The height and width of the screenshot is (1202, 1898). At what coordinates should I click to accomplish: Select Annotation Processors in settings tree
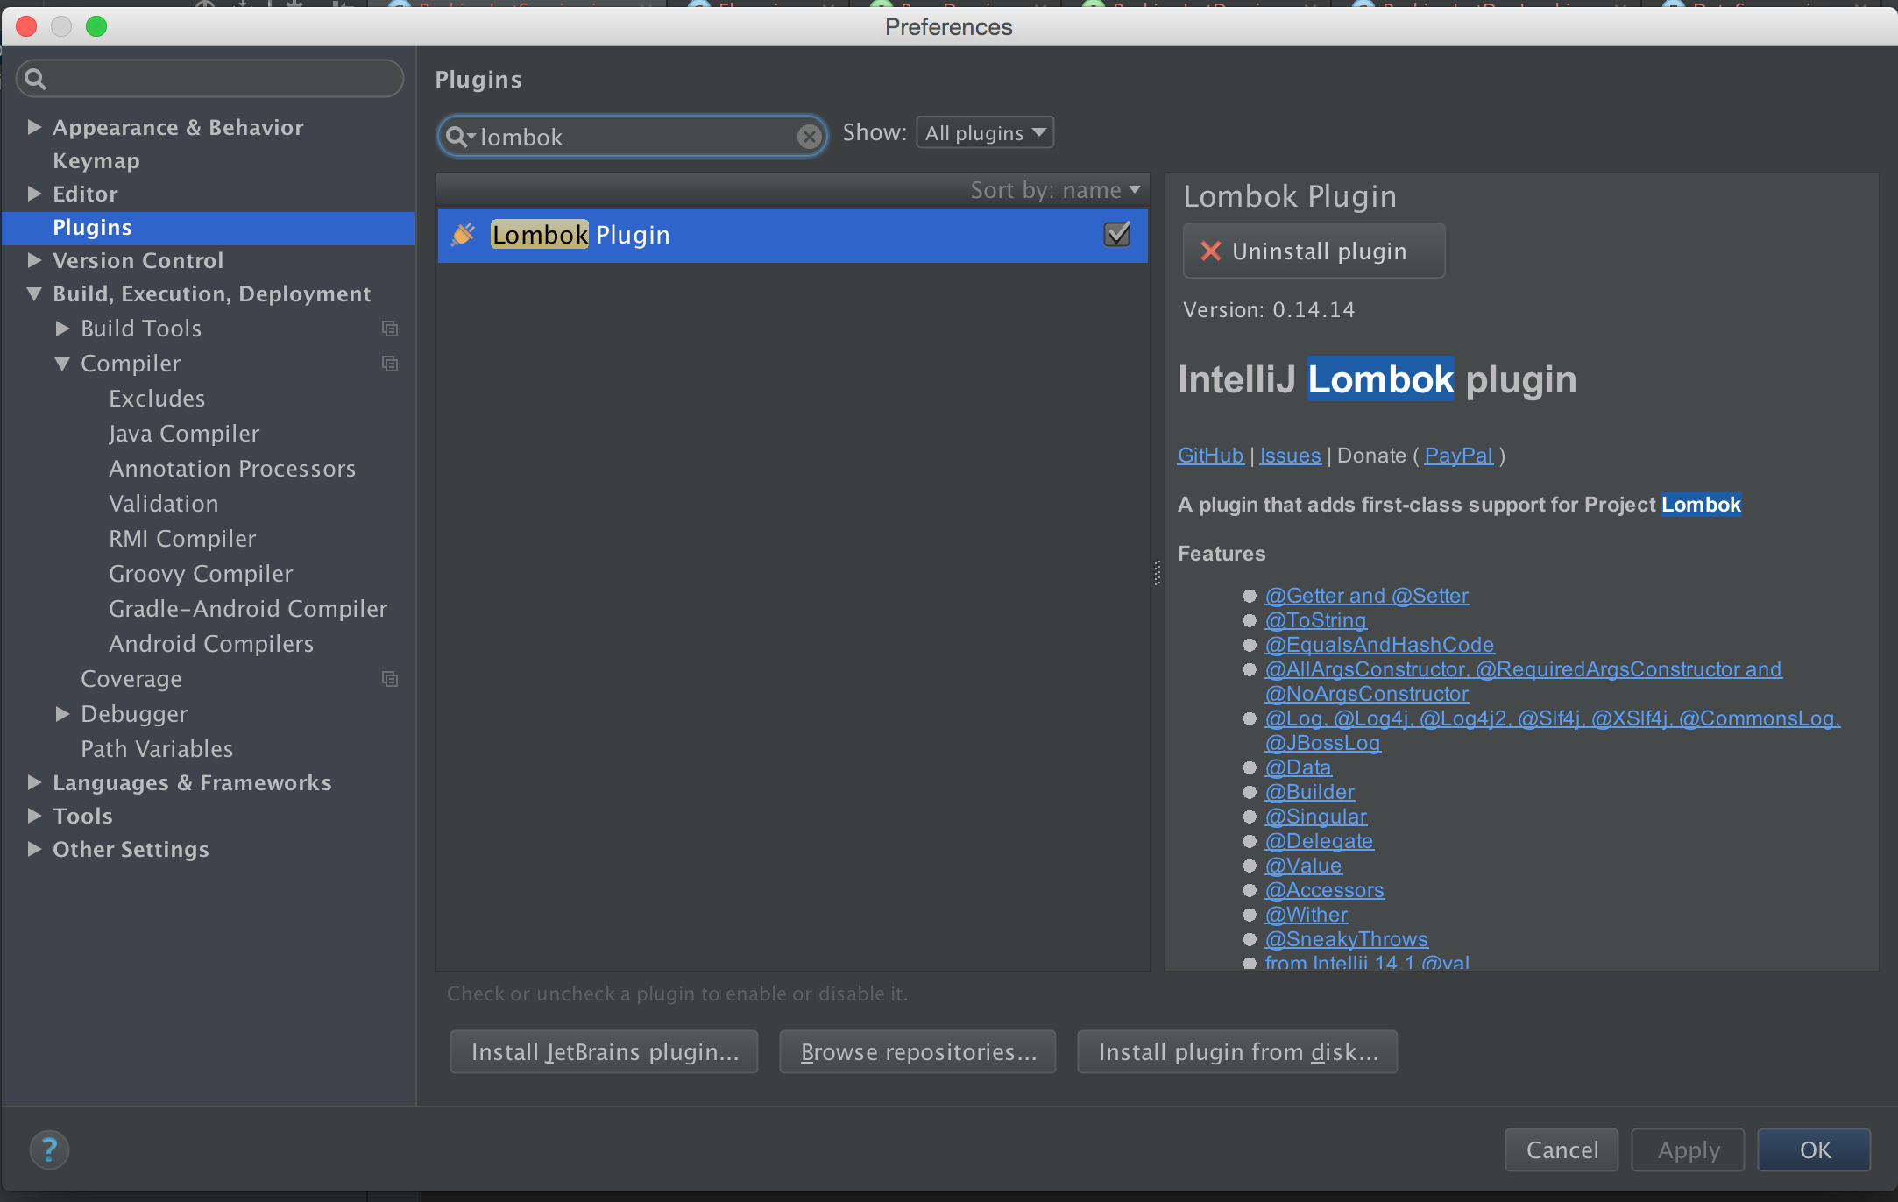click(x=232, y=469)
